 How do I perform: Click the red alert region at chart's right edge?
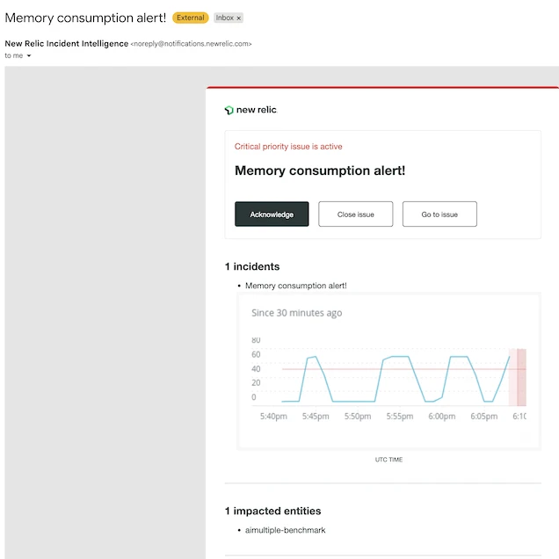coord(518,377)
